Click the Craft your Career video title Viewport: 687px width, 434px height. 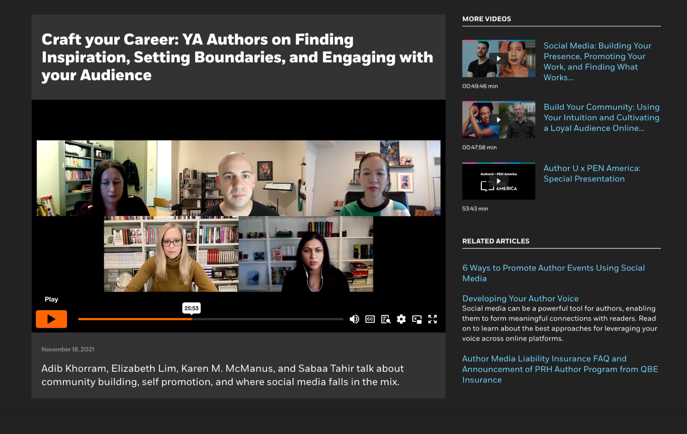click(237, 57)
